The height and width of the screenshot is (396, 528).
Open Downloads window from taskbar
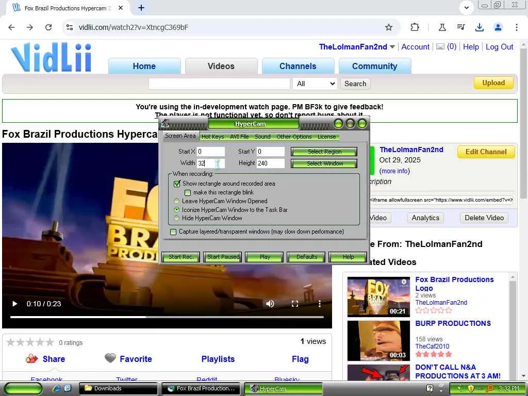pyautogui.click(x=118, y=388)
